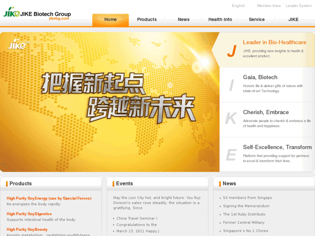The width and height of the screenshot is (315, 236).
Task: Click the Events section heading
Action: 124,184
